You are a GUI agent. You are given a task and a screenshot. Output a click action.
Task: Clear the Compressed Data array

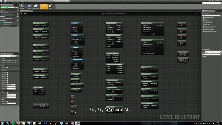(15, 60)
